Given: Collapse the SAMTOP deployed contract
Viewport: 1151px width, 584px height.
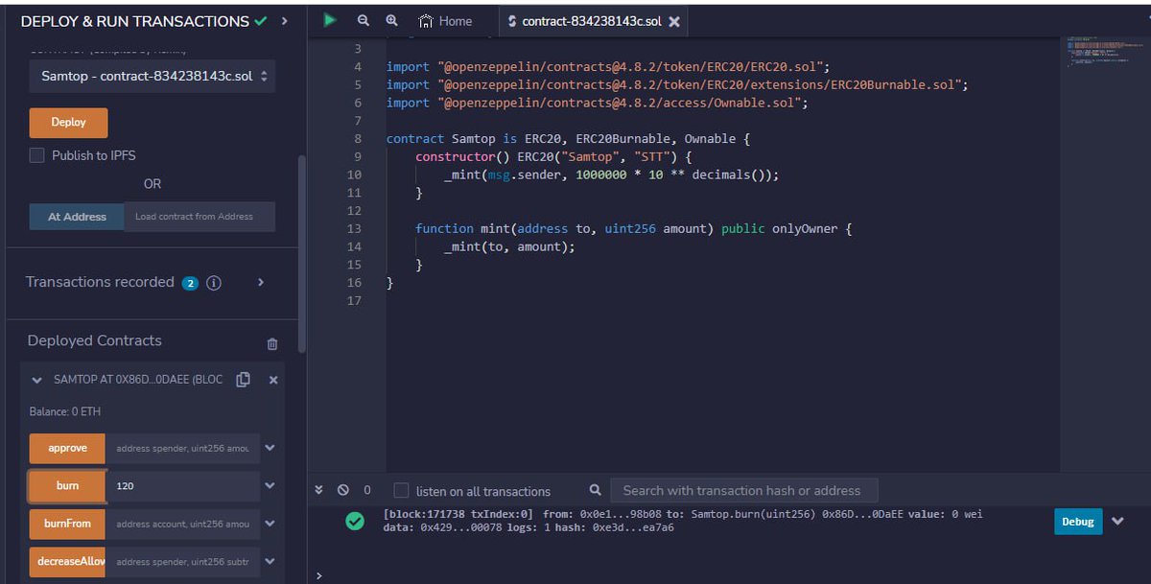Looking at the screenshot, I should tap(37, 381).
